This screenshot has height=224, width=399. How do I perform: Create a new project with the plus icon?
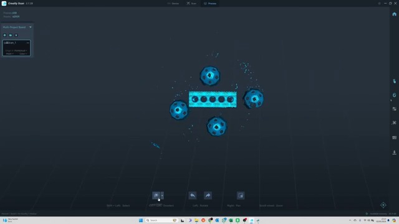[4, 35]
